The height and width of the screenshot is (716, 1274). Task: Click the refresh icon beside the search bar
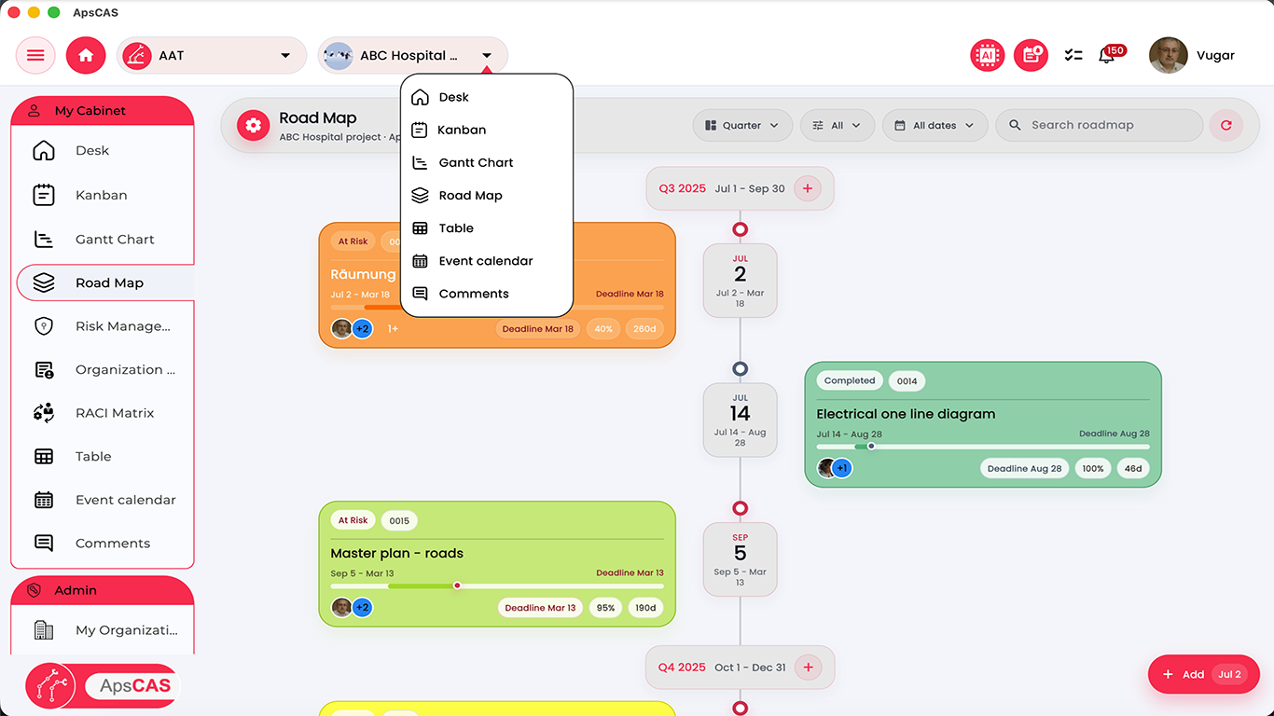click(x=1226, y=124)
